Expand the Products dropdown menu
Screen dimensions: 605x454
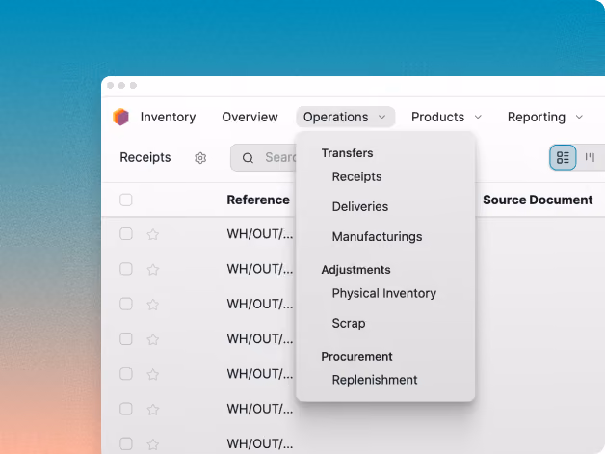[446, 117]
